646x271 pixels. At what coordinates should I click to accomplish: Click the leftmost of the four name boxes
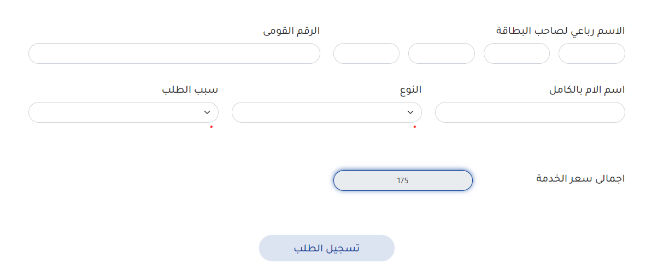366,53
